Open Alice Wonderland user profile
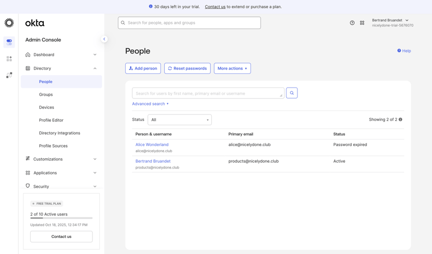 [152, 144]
